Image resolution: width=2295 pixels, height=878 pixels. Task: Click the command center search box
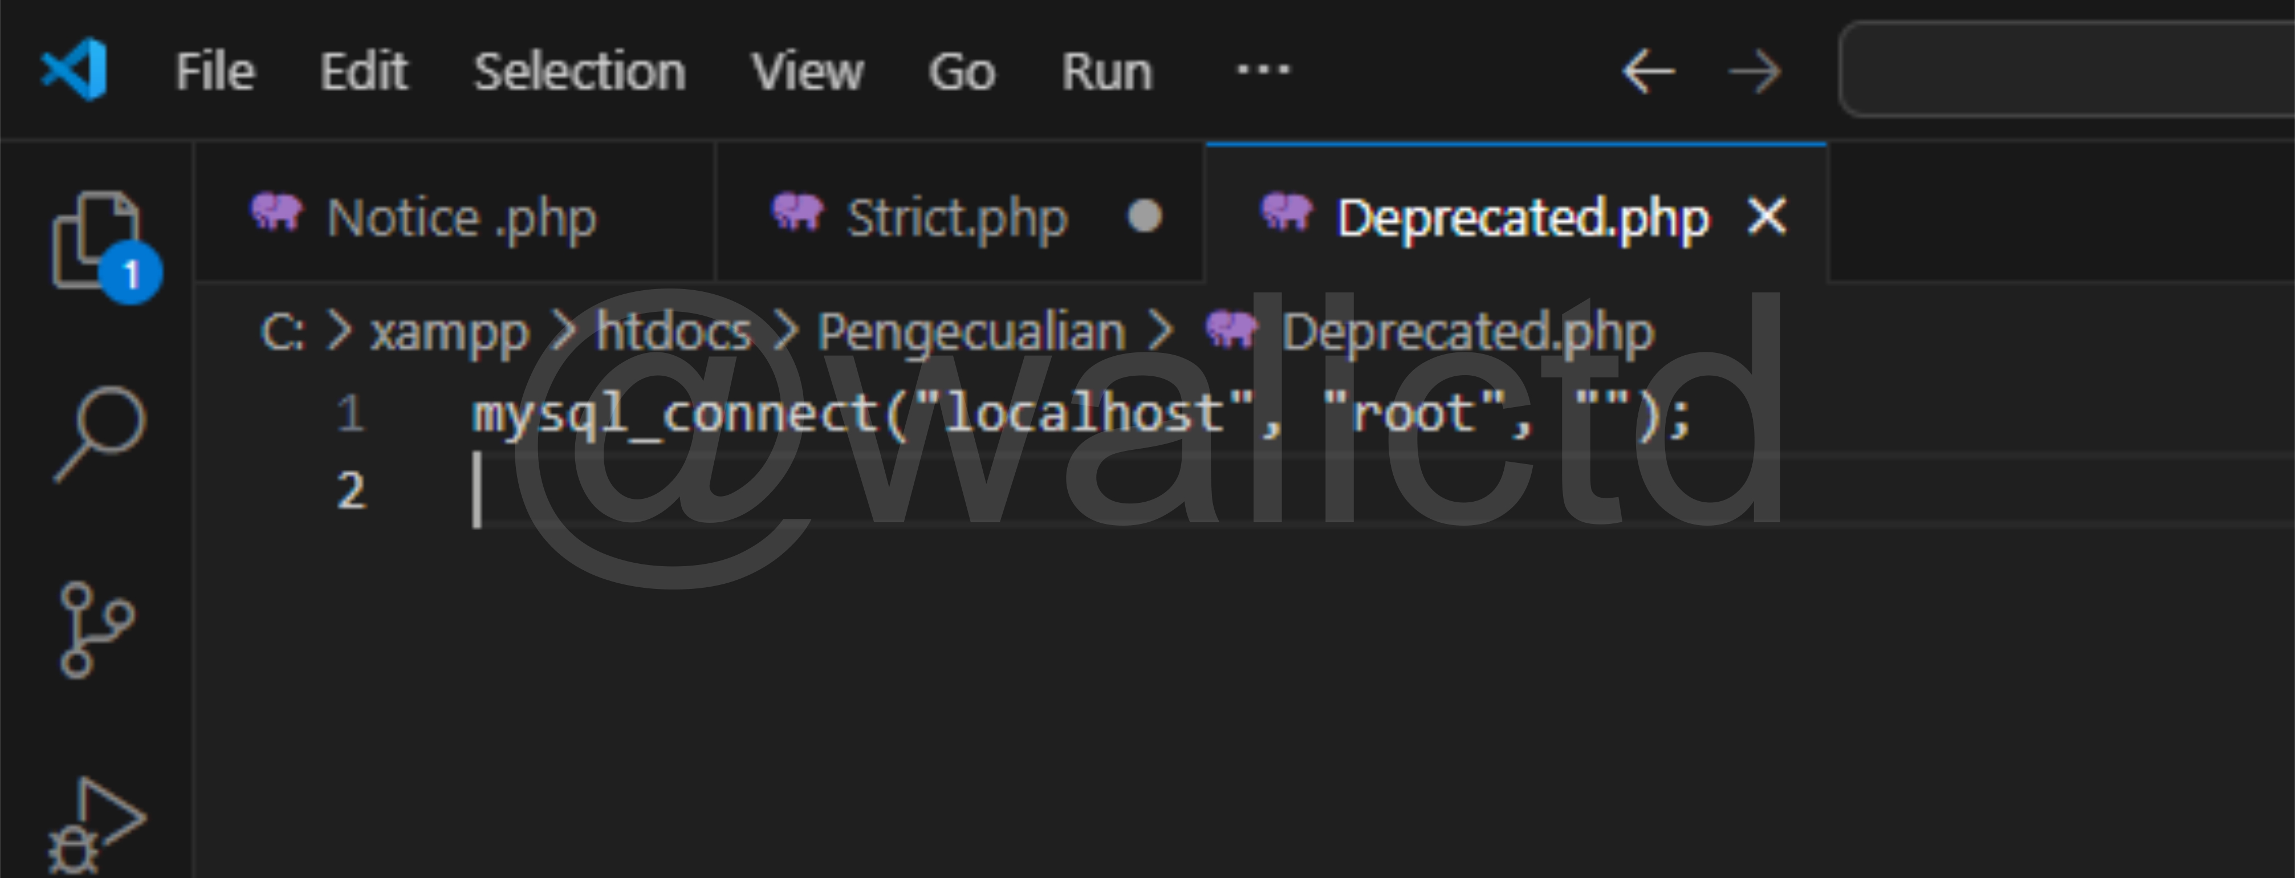point(2067,70)
